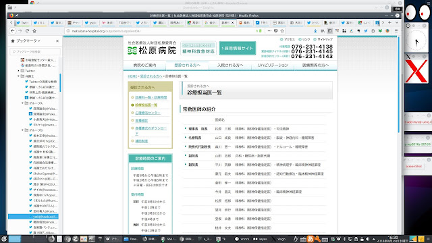
Task: Open the page actions three-dot menu
Action: pos(269,31)
